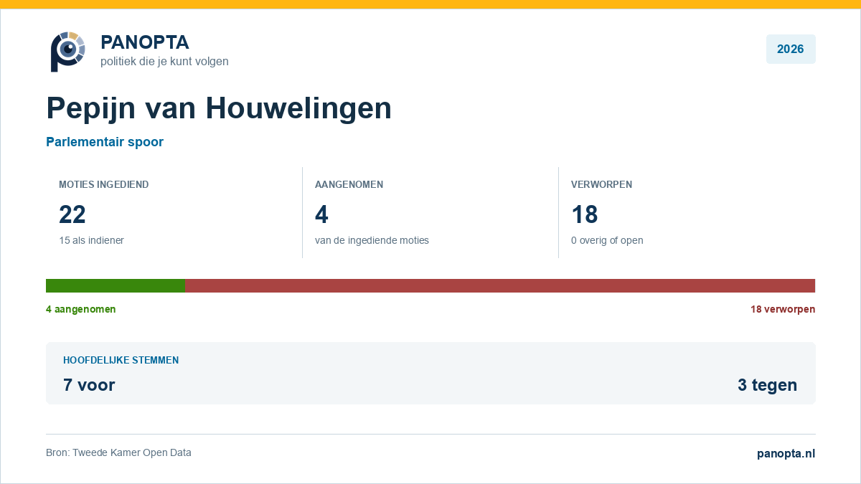Screen dimensions: 861x484
Task: Open the panopta.nl link
Action: [x=786, y=453]
